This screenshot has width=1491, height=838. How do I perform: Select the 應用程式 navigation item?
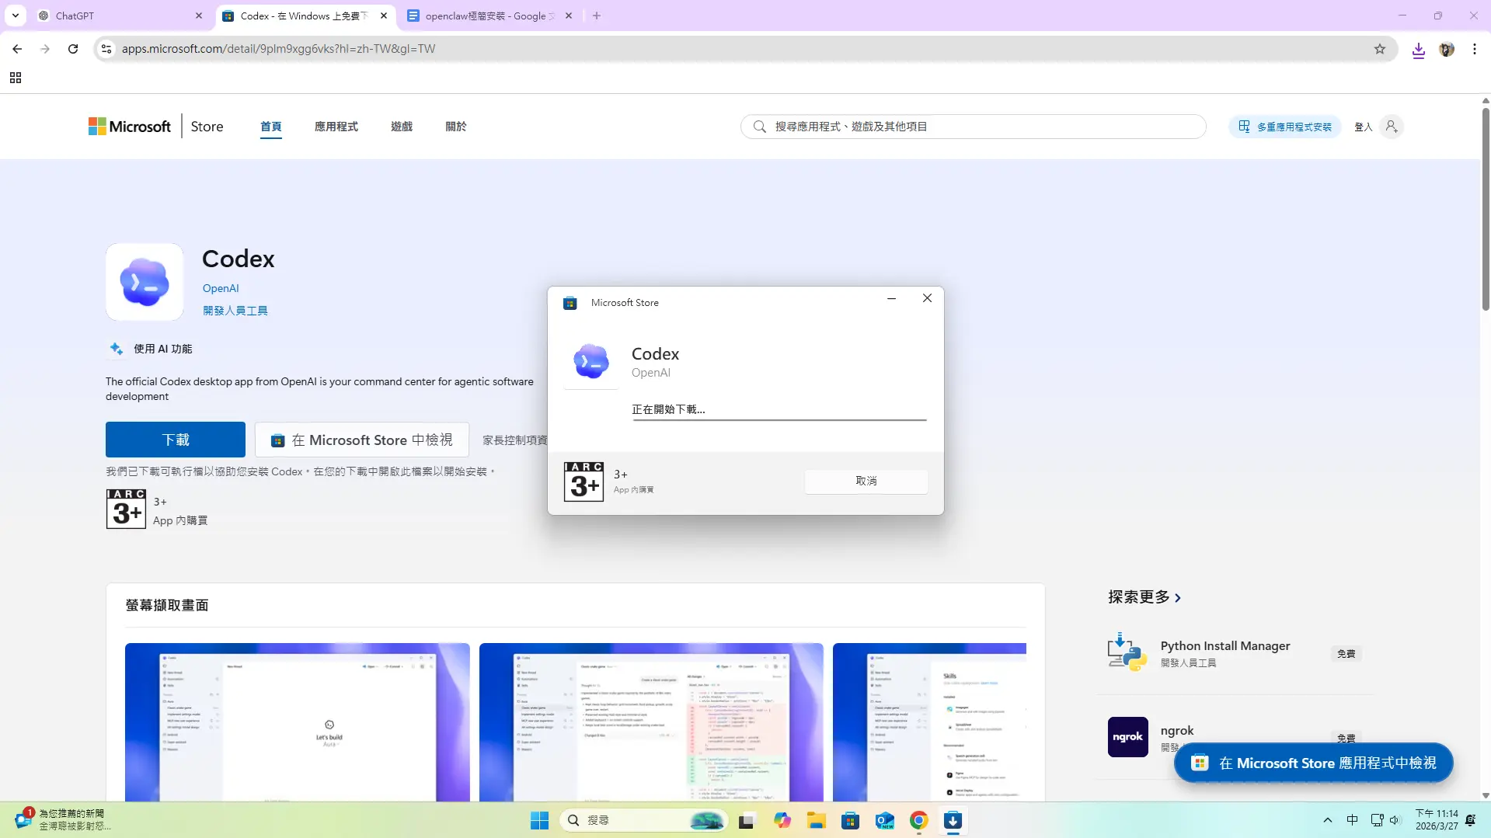point(336,127)
